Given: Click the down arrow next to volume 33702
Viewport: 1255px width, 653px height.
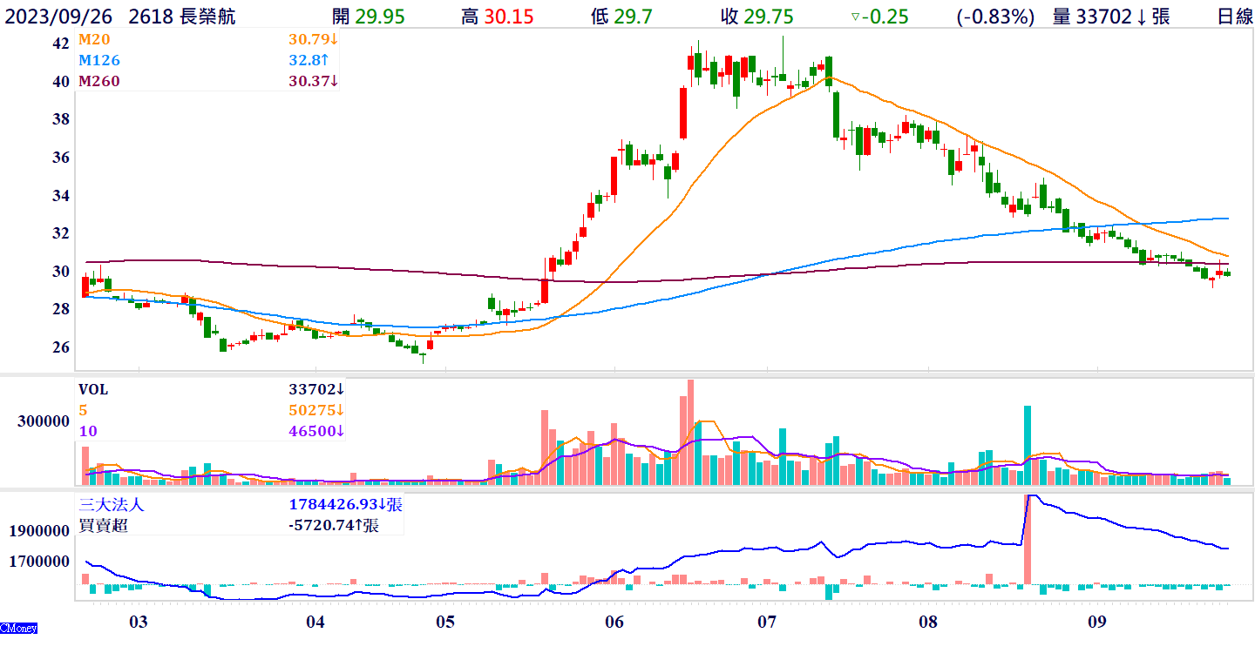Looking at the screenshot, I should (x=1141, y=17).
